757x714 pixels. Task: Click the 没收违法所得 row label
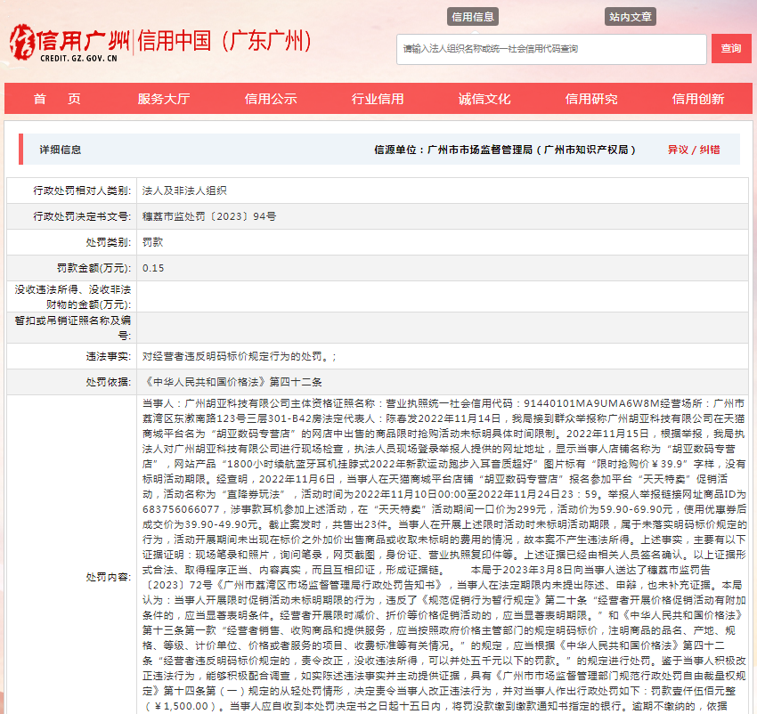pyautogui.click(x=73, y=296)
